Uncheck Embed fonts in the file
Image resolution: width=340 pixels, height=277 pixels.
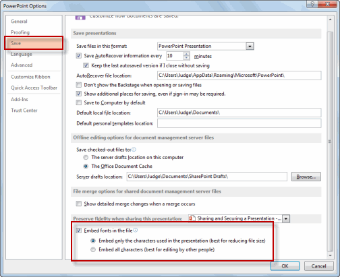[x=79, y=230]
